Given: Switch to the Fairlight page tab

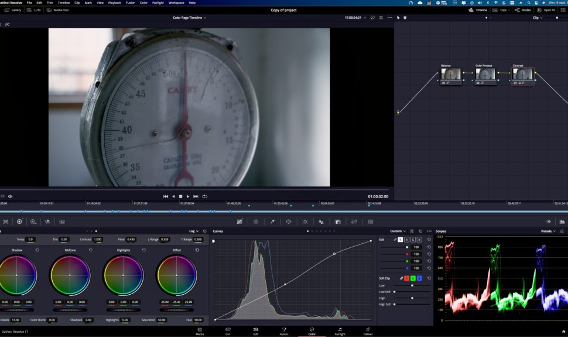Looking at the screenshot, I should [x=340, y=331].
